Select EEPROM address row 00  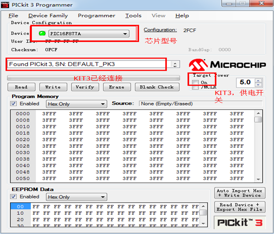[20, 206]
